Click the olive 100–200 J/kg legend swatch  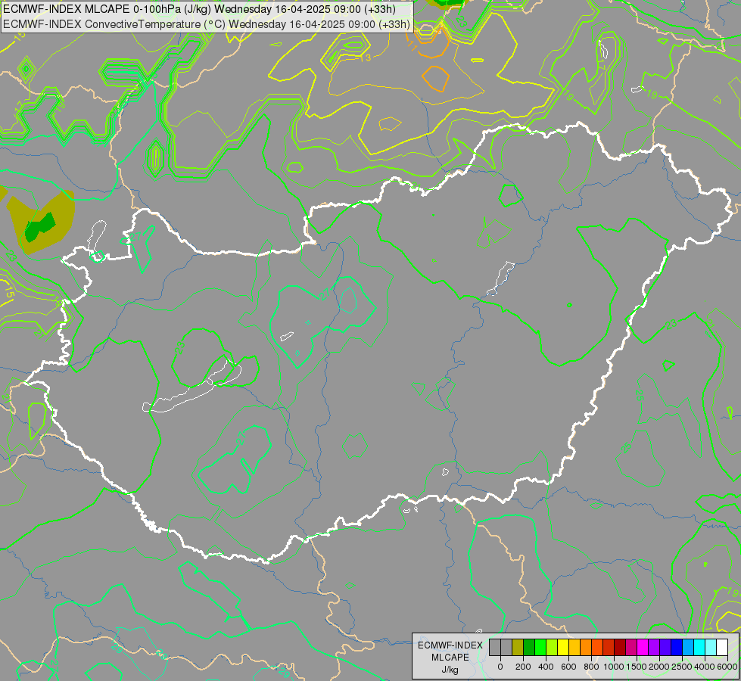(x=518, y=648)
